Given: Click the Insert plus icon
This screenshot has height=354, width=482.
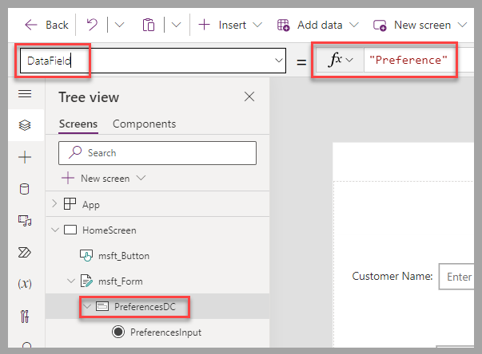Looking at the screenshot, I should point(204,25).
